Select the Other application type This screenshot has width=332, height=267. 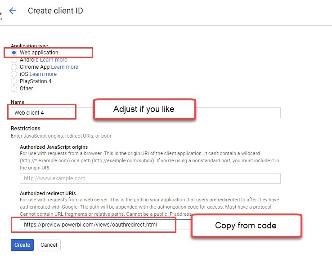coord(14,89)
